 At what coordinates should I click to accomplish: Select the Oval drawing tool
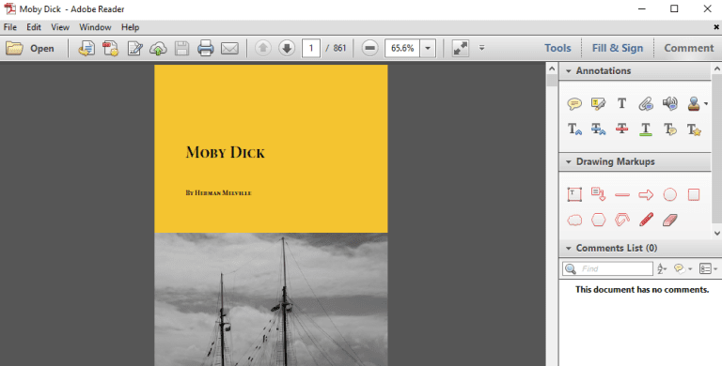(x=670, y=195)
